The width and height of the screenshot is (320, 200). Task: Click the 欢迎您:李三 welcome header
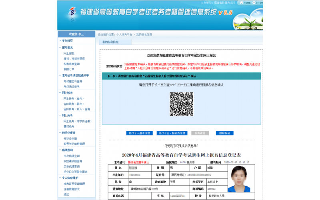(x=76, y=34)
